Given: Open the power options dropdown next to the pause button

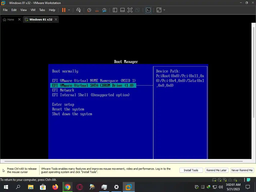Looking at the screenshot, I should (x=69, y=10).
